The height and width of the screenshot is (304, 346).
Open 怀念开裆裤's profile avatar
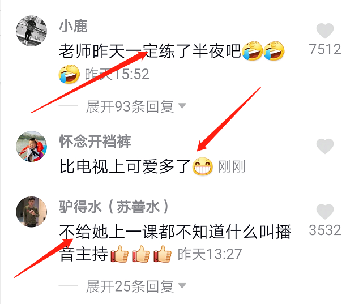(31, 146)
